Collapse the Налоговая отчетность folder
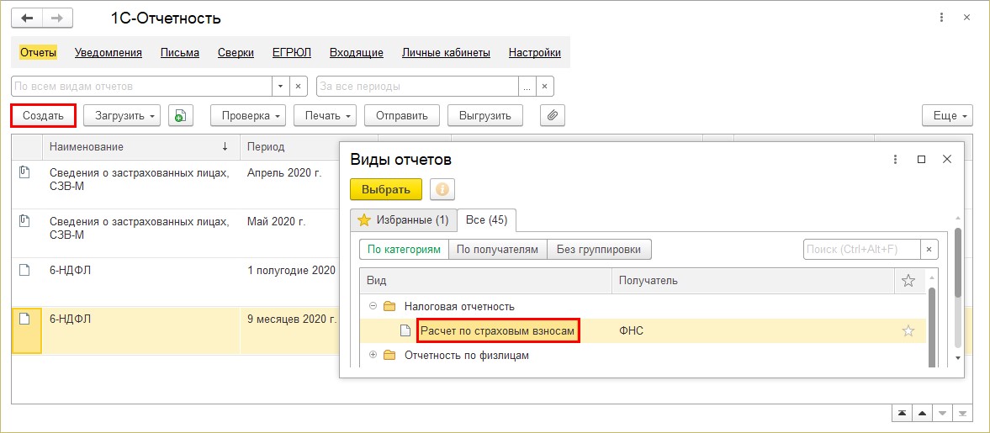The width and height of the screenshot is (990, 433). [373, 306]
